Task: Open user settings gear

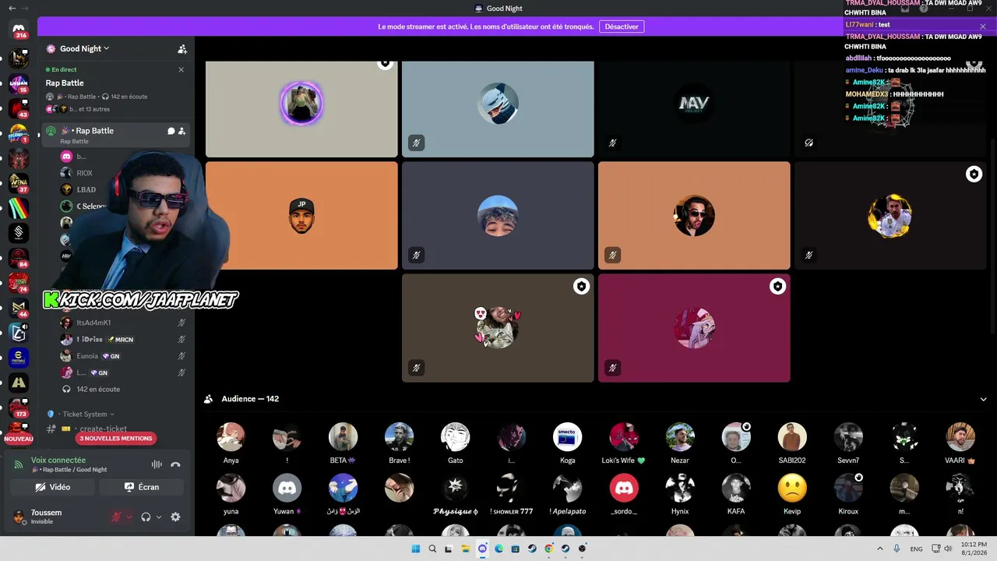Action: point(175,517)
